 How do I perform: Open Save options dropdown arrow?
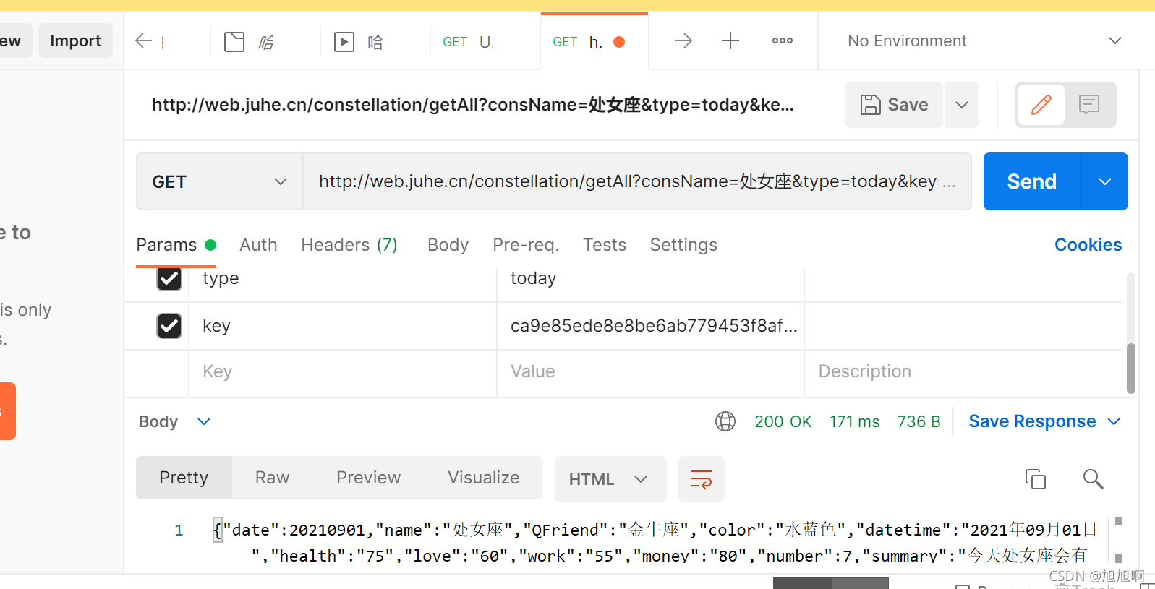coord(962,105)
